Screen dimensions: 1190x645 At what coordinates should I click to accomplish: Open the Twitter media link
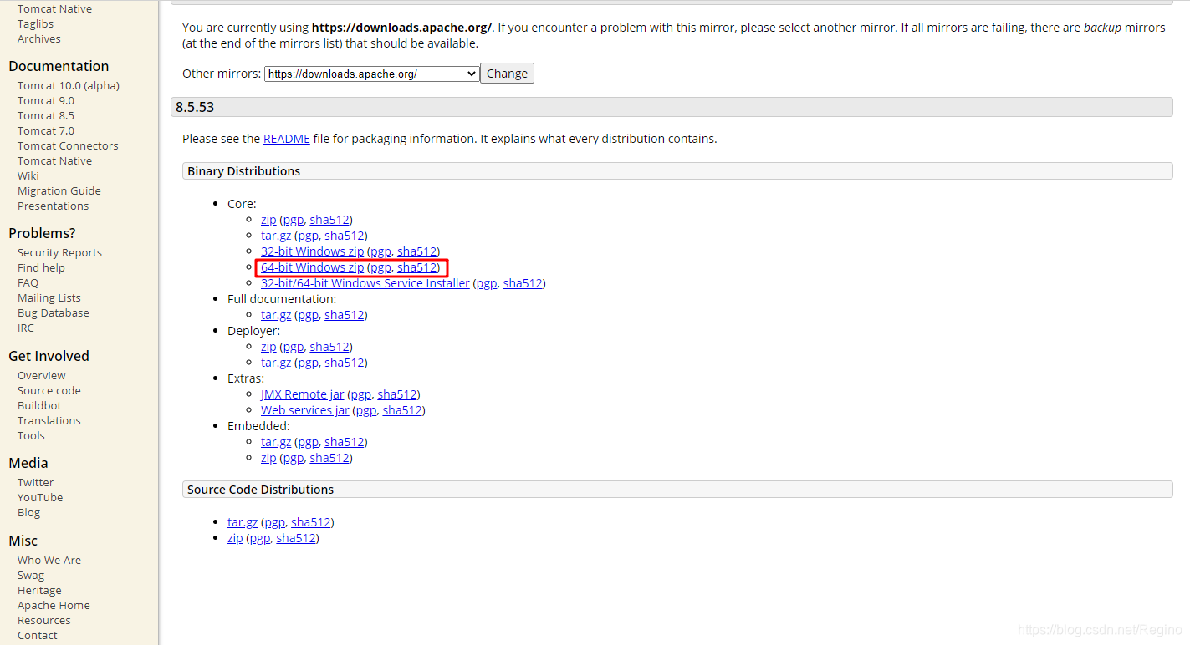tap(35, 483)
